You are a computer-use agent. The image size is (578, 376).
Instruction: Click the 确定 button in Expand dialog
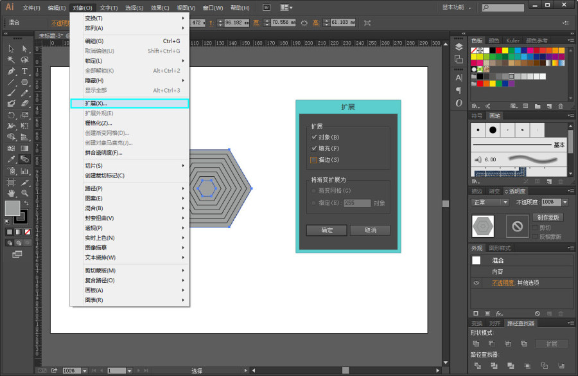327,230
